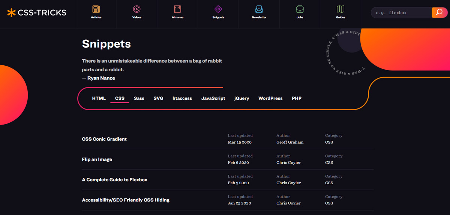The width and height of the screenshot is (450, 215).
Task: Open the Almanac book icon
Action: tap(177, 9)
